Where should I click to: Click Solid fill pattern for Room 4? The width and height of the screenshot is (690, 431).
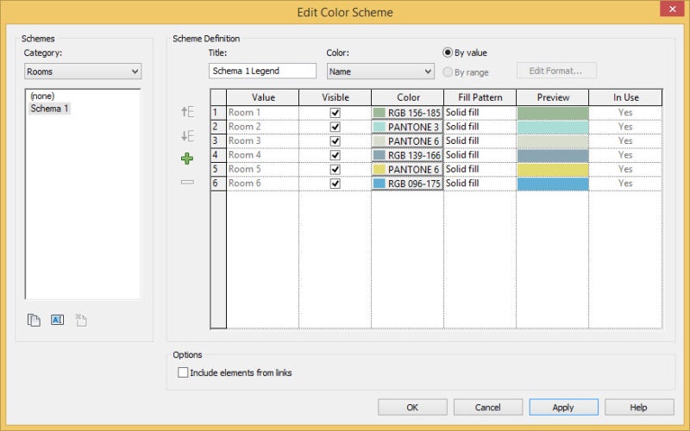point(480,155)
